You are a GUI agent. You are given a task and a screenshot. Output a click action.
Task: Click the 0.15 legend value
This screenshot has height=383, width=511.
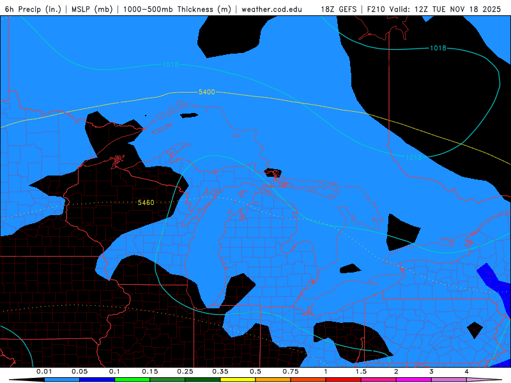pyautogui.click(x=150, y=372)
